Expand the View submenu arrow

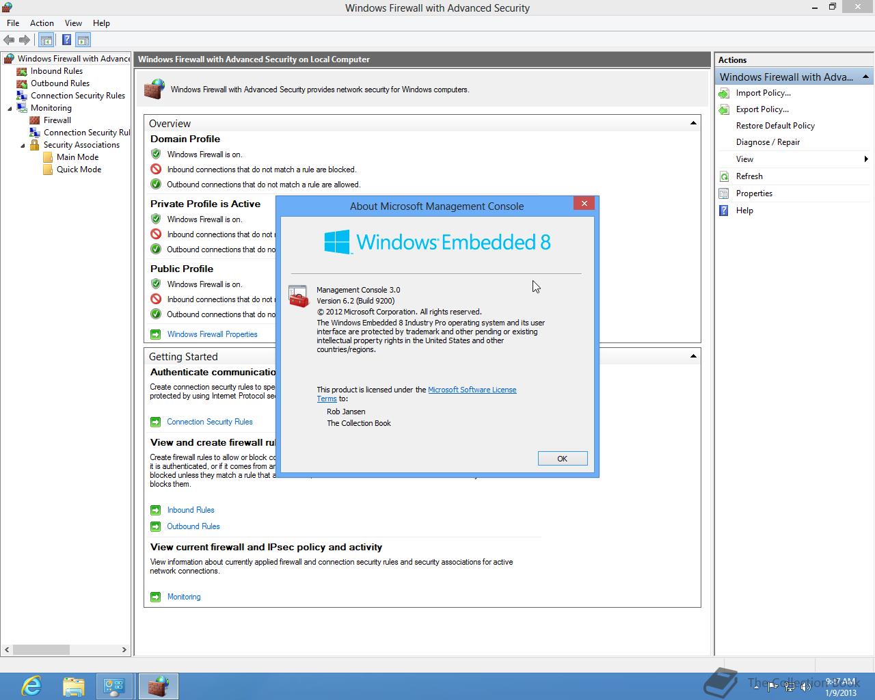866,159
